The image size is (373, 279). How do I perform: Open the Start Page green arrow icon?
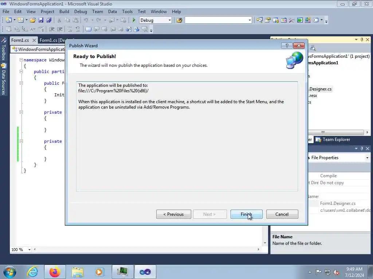click(300, 20)
